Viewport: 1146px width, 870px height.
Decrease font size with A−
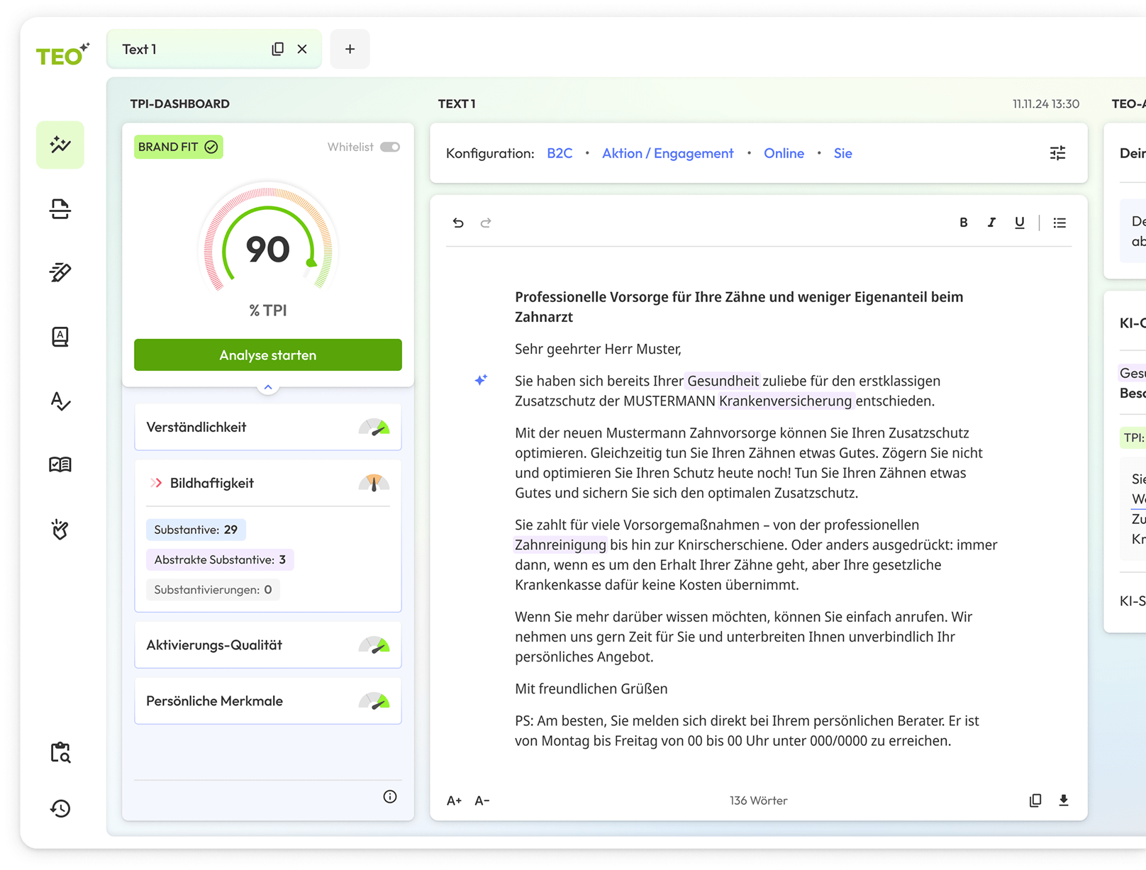click(482, 801)
